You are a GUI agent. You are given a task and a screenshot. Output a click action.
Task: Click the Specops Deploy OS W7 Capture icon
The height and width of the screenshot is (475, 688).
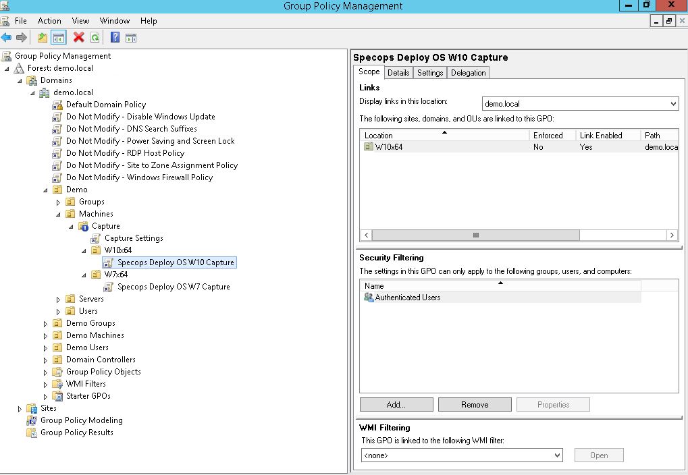(x=109, y=287)
